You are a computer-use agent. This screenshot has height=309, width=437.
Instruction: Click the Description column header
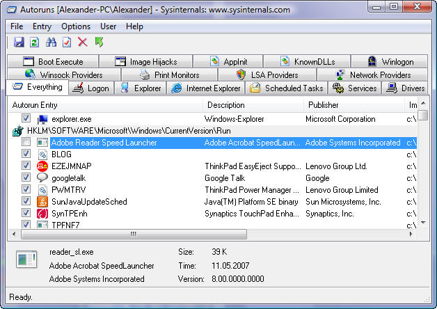coord(253,105)
